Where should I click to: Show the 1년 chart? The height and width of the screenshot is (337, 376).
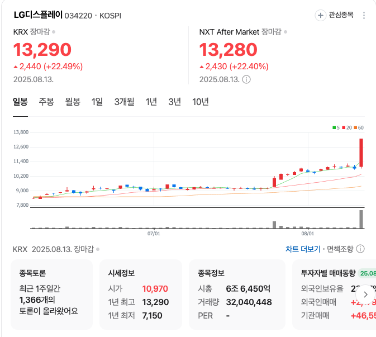click(x=151, y=102)
